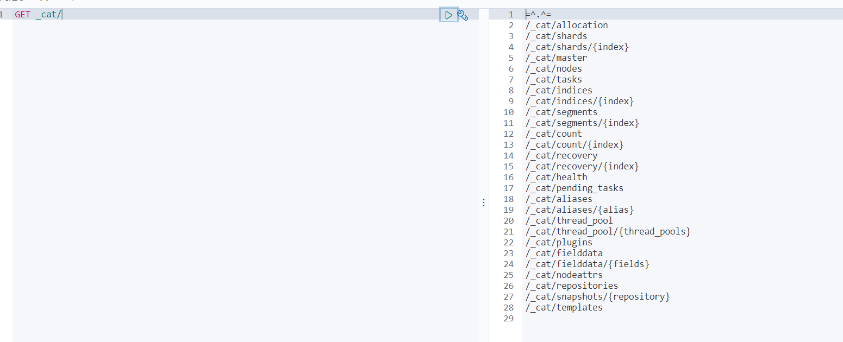The height and width of the screenshot is (342, 843).
Task: Click the /_cat/fielddata/{fields} line
Action: pos(588,264)
